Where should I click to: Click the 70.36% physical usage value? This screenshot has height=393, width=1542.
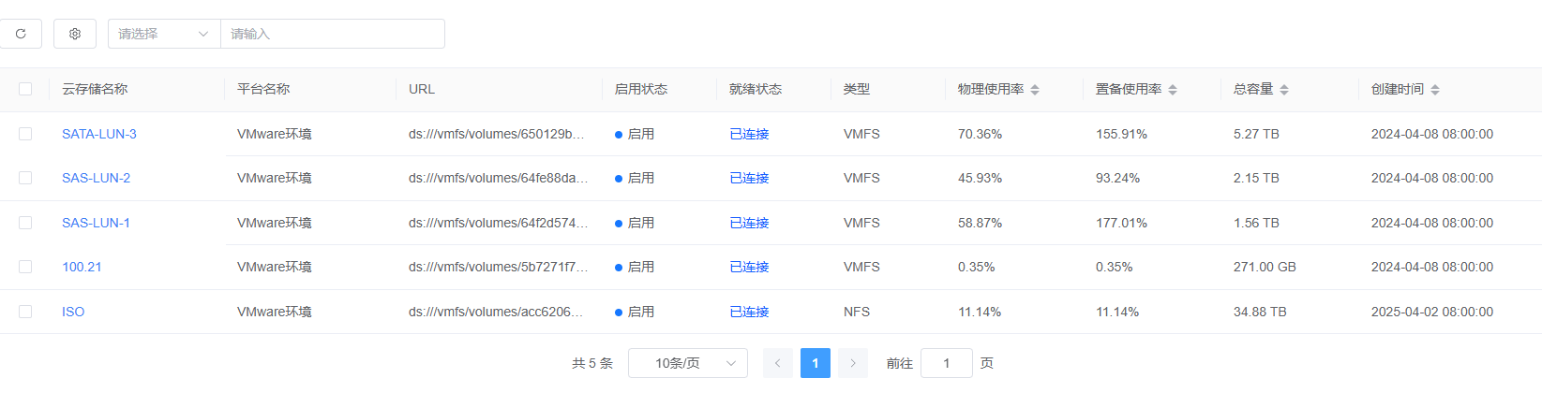click(x=980, y=134)
